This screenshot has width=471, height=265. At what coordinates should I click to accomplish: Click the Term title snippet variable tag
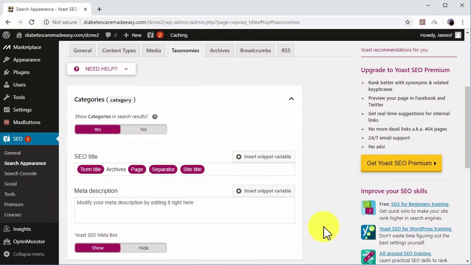(x=91, y=169)
